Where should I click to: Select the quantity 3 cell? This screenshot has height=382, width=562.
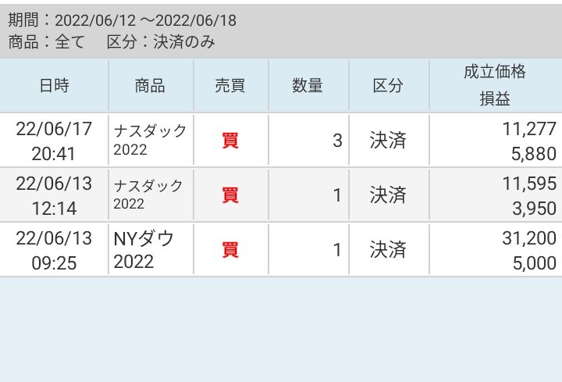coord(336,141)
